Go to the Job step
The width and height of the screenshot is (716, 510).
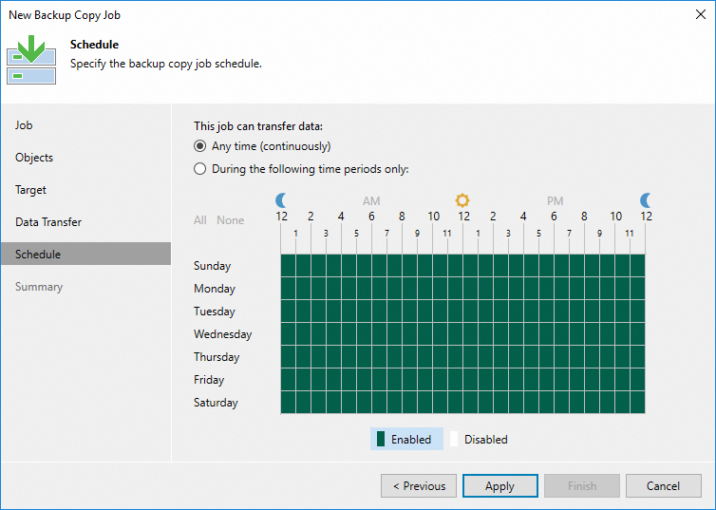[25, 125]
